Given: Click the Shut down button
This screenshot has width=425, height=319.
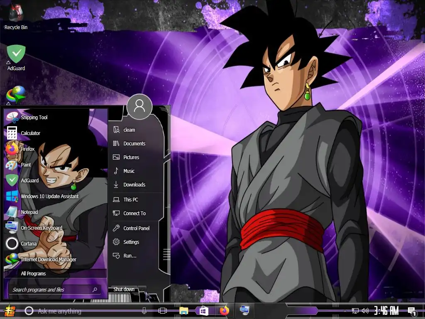Looking at the screenshot, I should (124, 290).
